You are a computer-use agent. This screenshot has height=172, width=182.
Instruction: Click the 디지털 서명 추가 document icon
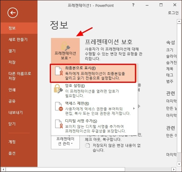coord(59,124)
